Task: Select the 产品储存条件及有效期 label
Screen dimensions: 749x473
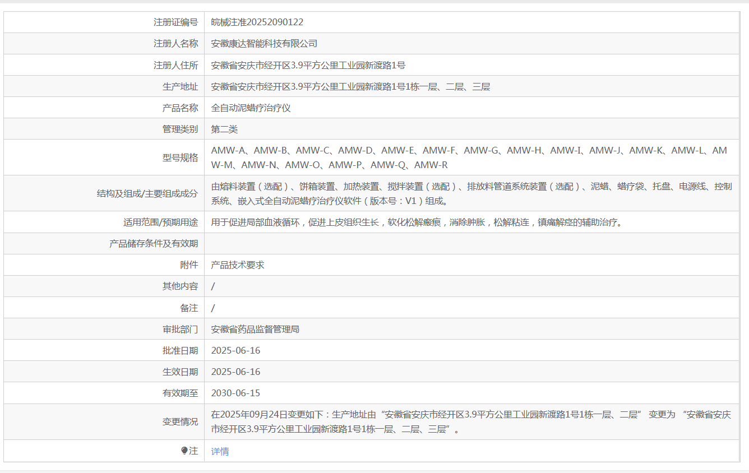Action: coord(154,243)
